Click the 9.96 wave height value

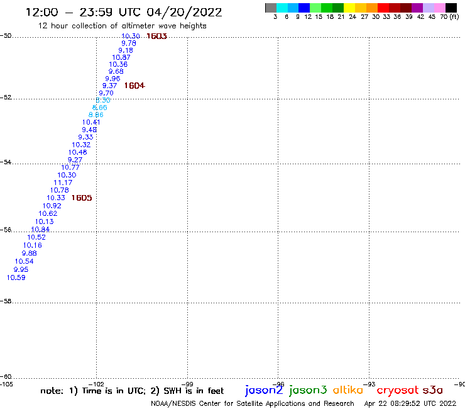point(112,79)
